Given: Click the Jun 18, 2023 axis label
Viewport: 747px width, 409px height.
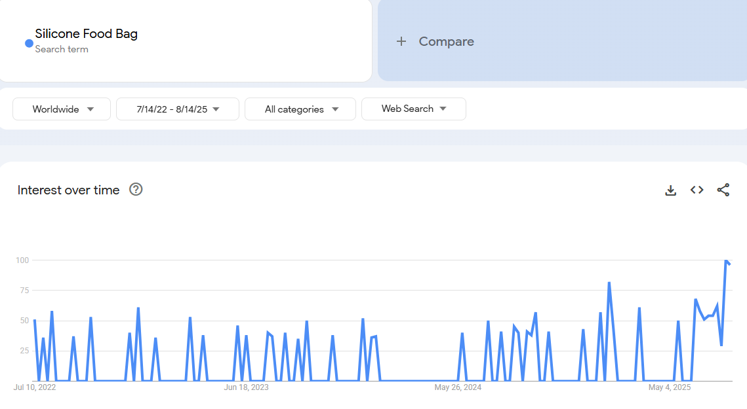Looking at the screenshot, I should [246, 387].
